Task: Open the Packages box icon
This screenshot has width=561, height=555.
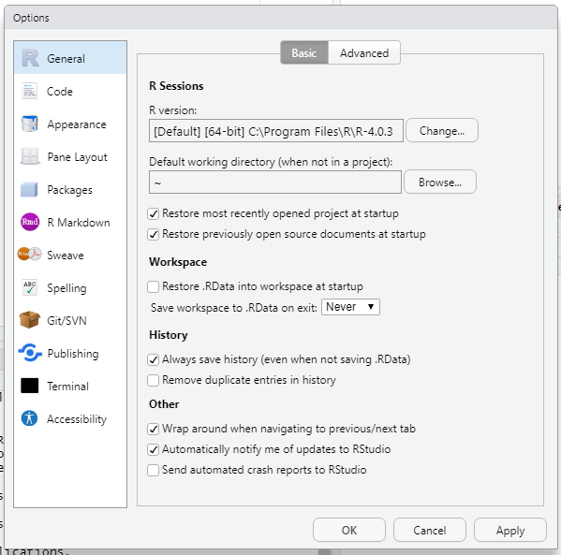Action: pos(29,190)
